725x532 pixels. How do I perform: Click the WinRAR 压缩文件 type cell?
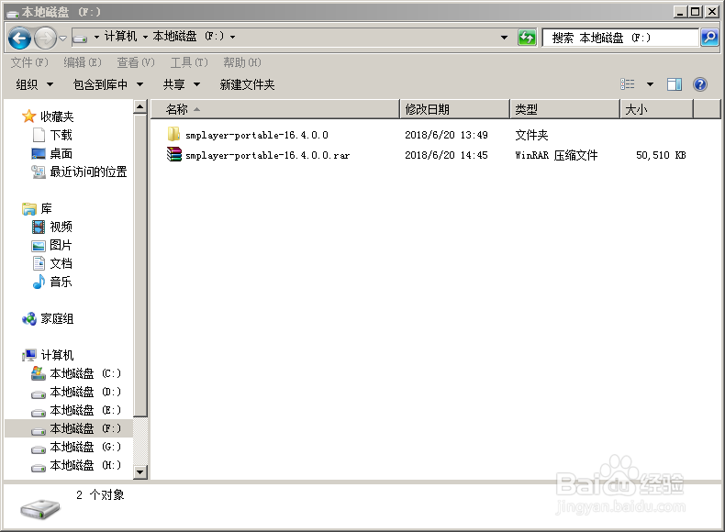point(556,155)
